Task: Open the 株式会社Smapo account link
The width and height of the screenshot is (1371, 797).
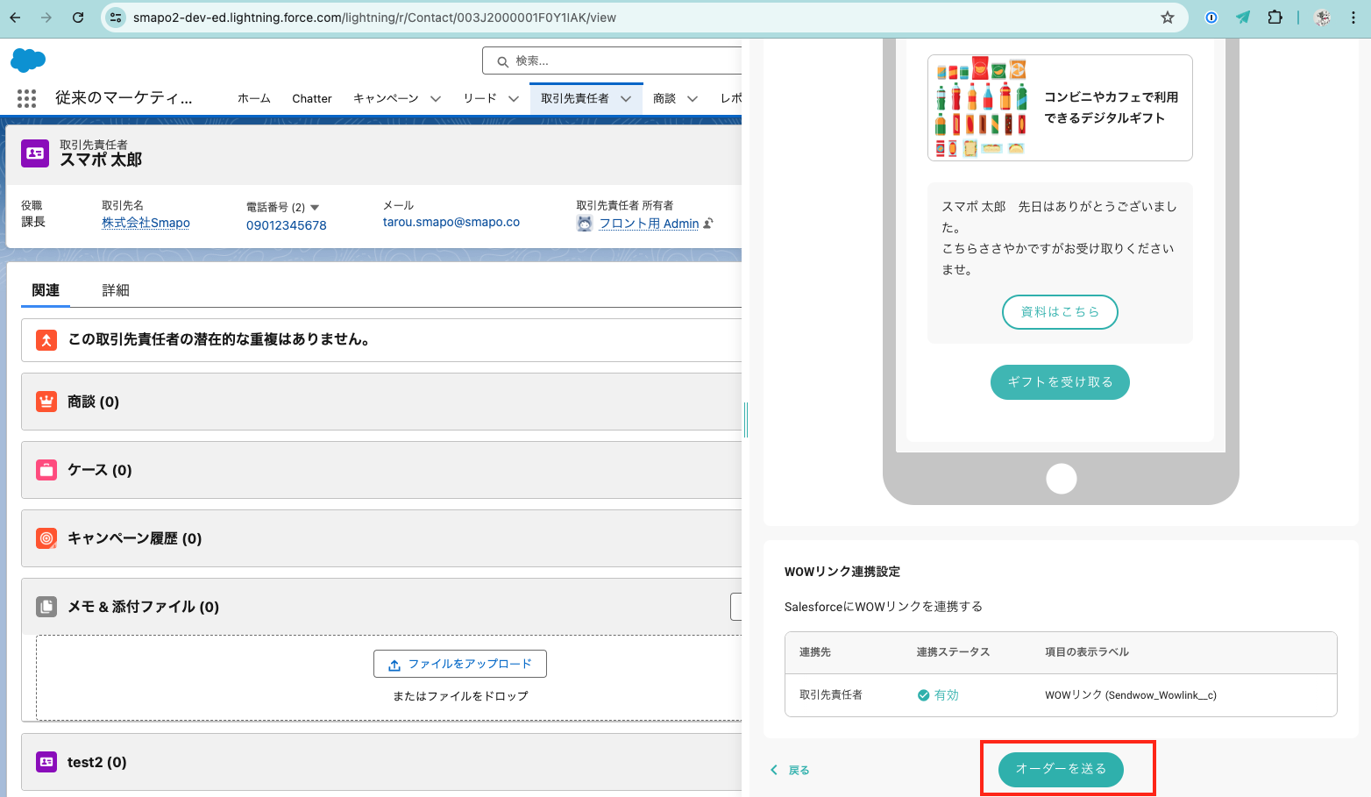Action: 146,223
